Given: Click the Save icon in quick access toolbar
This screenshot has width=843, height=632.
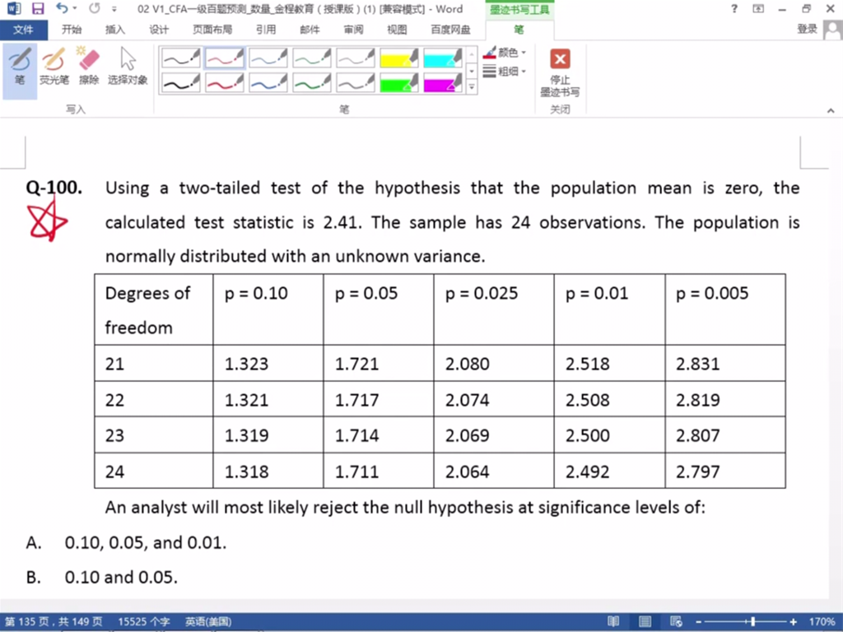Looking at the screenshot, I should pyautogui.click(x=38, y=9).
